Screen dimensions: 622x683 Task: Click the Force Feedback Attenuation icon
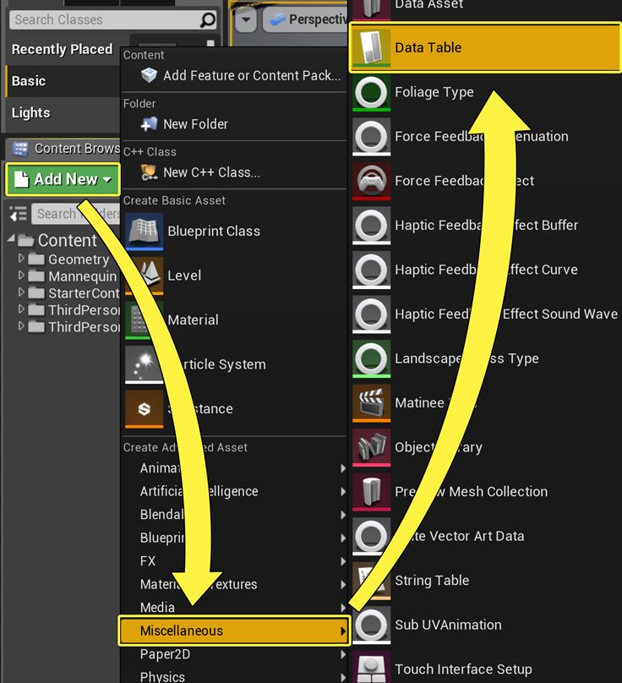click(371, 137)
